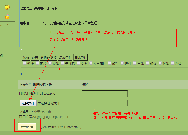Toggle the 链接 checkbox
The height and width of the screenshot is (135, 188).
[25, 63]
